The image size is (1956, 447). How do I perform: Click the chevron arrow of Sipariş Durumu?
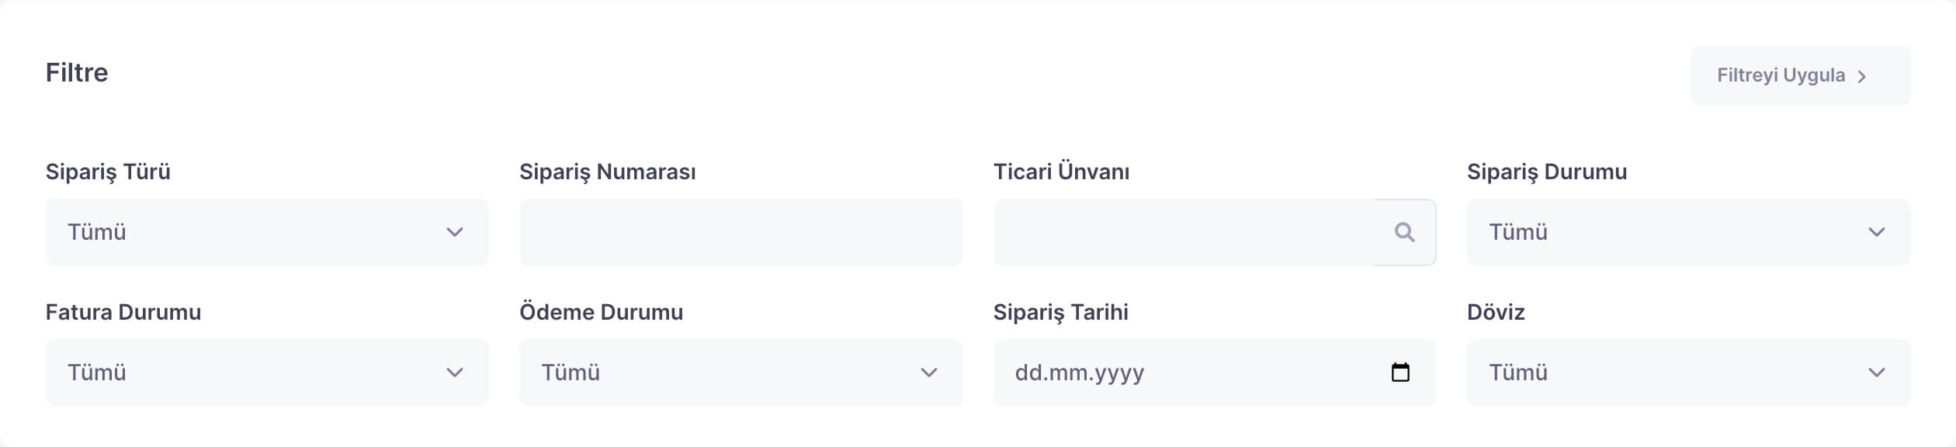[x=1876, y=232]
